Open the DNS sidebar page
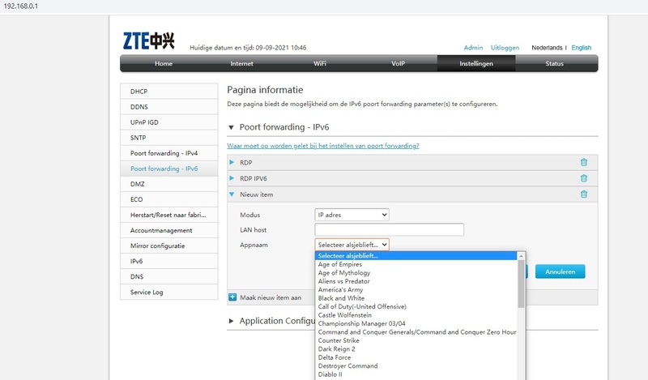Image resolution: width=648 pixels, height=380 pixels. (169, 276)
